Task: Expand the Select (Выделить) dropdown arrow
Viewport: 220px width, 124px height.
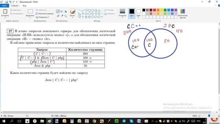Action: pos(30,18)
